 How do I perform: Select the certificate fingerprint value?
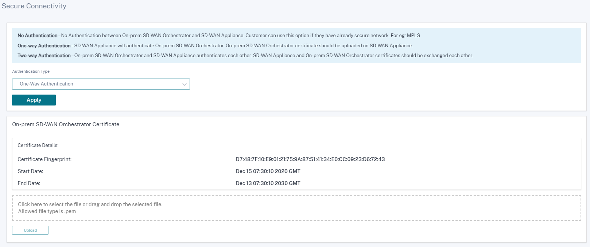310,159
